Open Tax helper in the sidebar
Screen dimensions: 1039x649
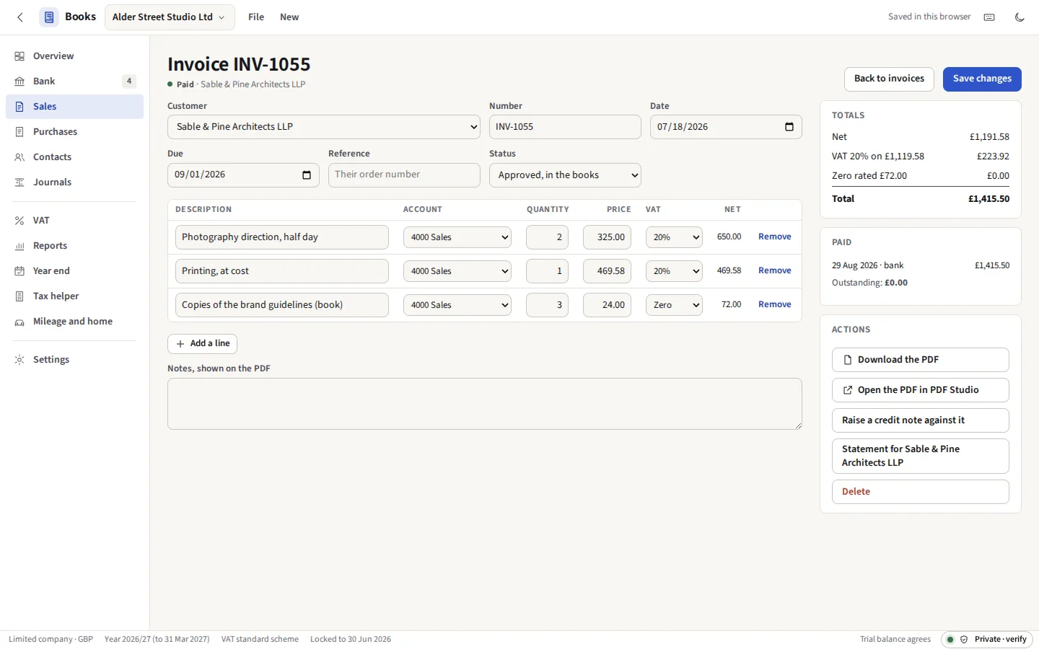75,296
